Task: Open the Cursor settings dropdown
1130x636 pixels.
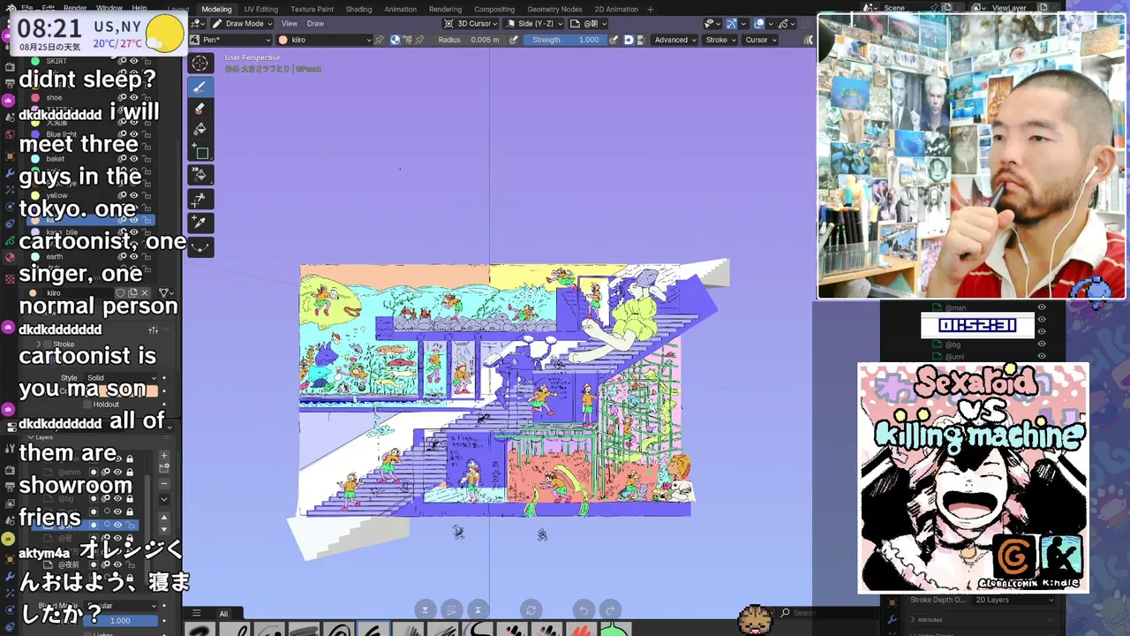Action: 760,40
